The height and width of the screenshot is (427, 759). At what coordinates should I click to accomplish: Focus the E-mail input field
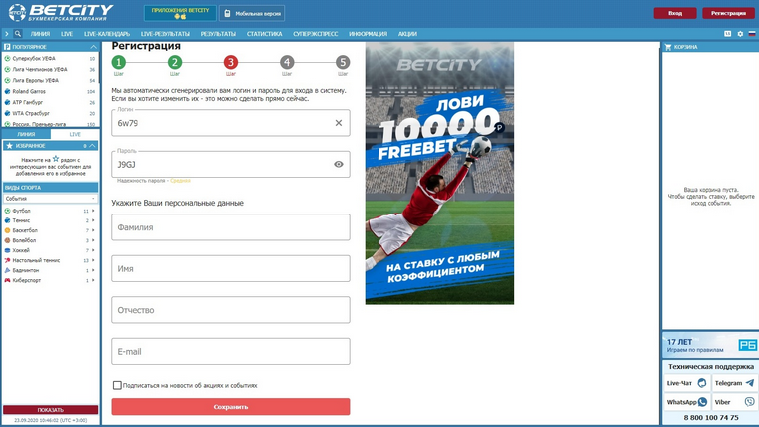coord(231,351)
